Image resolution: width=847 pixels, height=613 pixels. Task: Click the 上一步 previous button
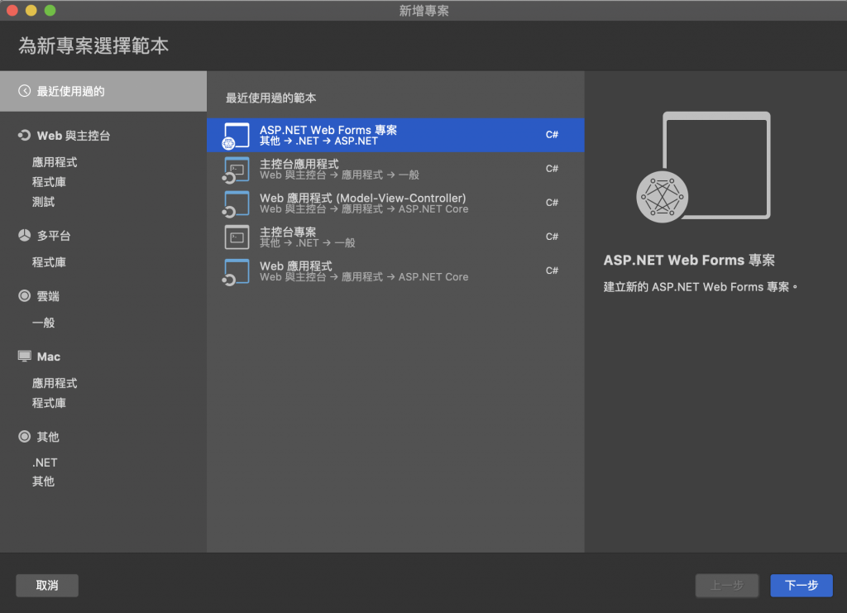726,585
